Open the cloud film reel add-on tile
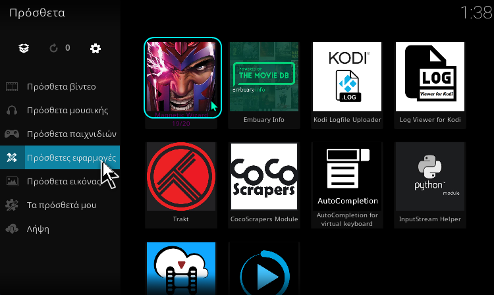This screenshot has width=494, height=295. (x=181, y=269)
